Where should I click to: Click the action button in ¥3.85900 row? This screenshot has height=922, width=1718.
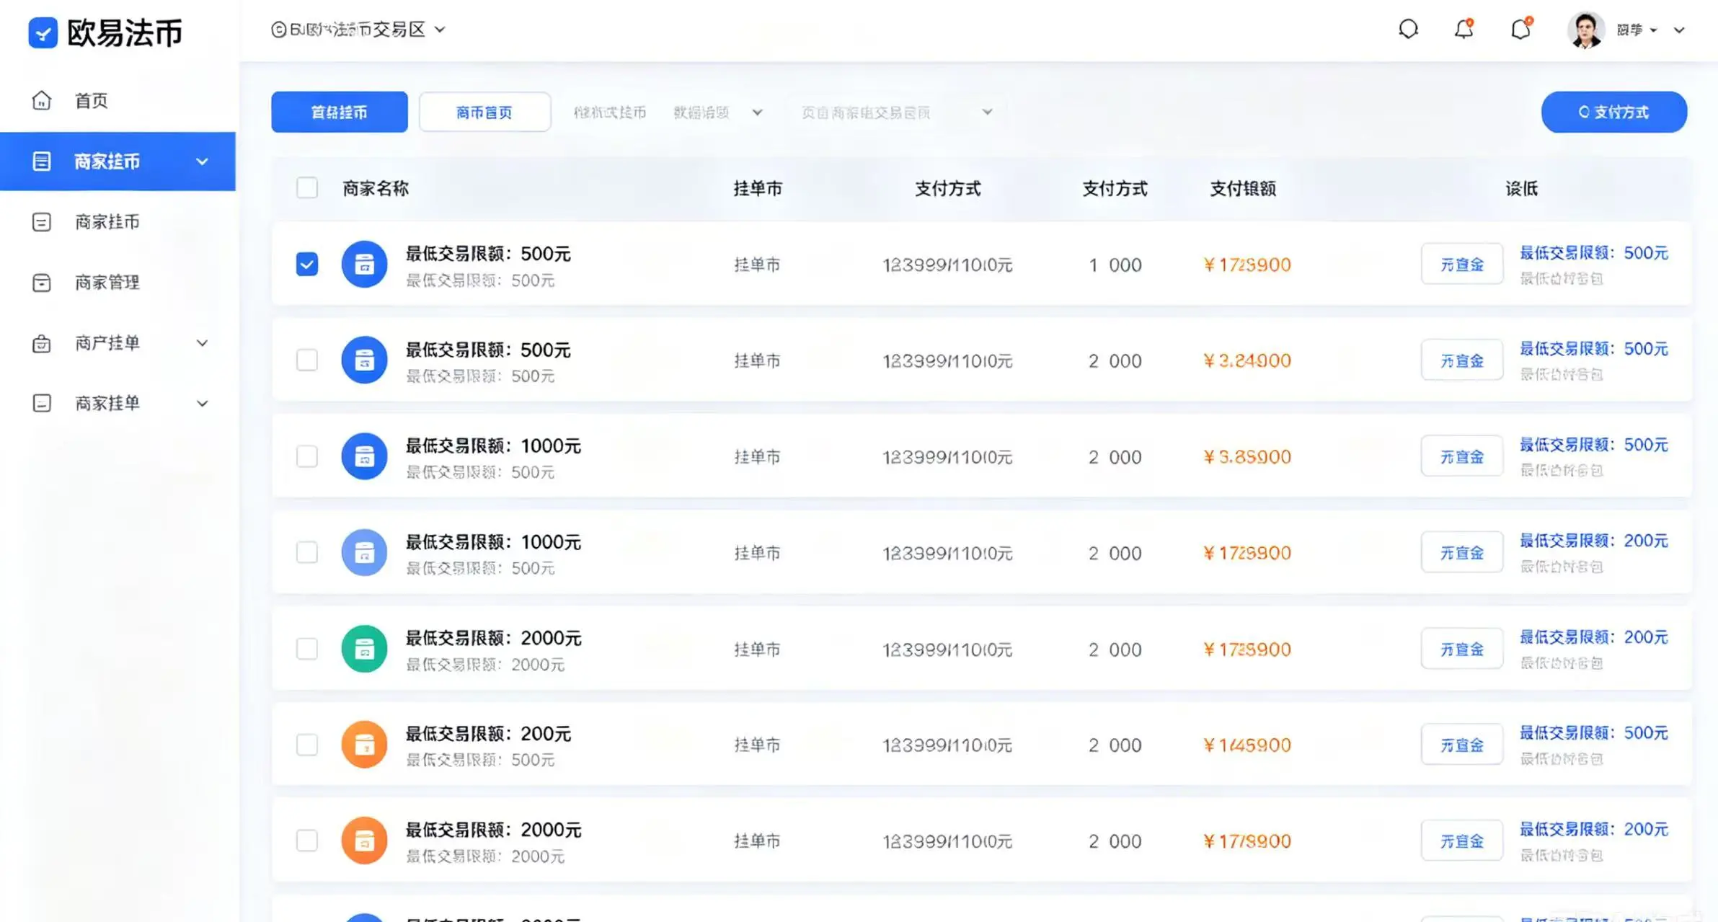pos(1462,456)
